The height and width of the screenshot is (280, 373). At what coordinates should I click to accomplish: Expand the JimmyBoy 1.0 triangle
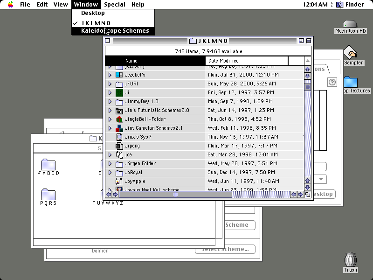click(x=110, y=102)
